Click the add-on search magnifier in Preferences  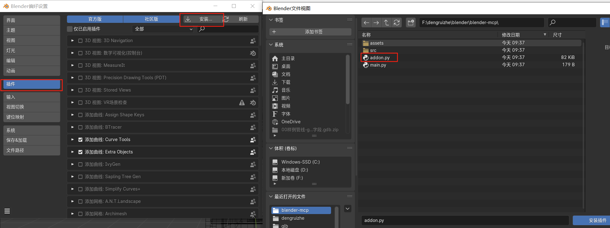(x=202, y=29)
